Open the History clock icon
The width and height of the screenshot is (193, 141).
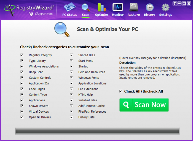click(x=149, y=7)
